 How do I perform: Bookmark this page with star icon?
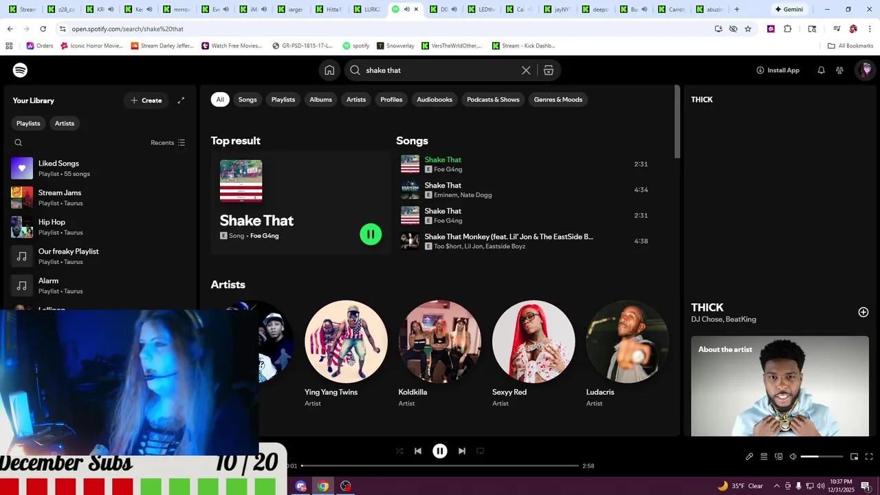(748, 29)
